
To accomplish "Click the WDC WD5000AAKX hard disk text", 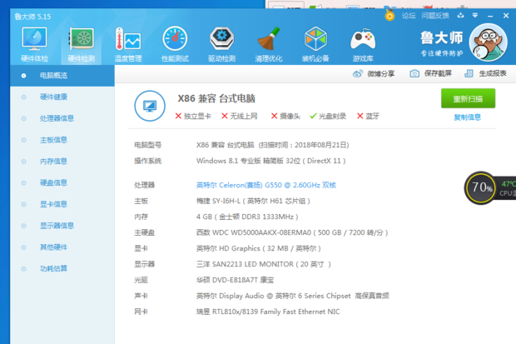I will (292, 232).
